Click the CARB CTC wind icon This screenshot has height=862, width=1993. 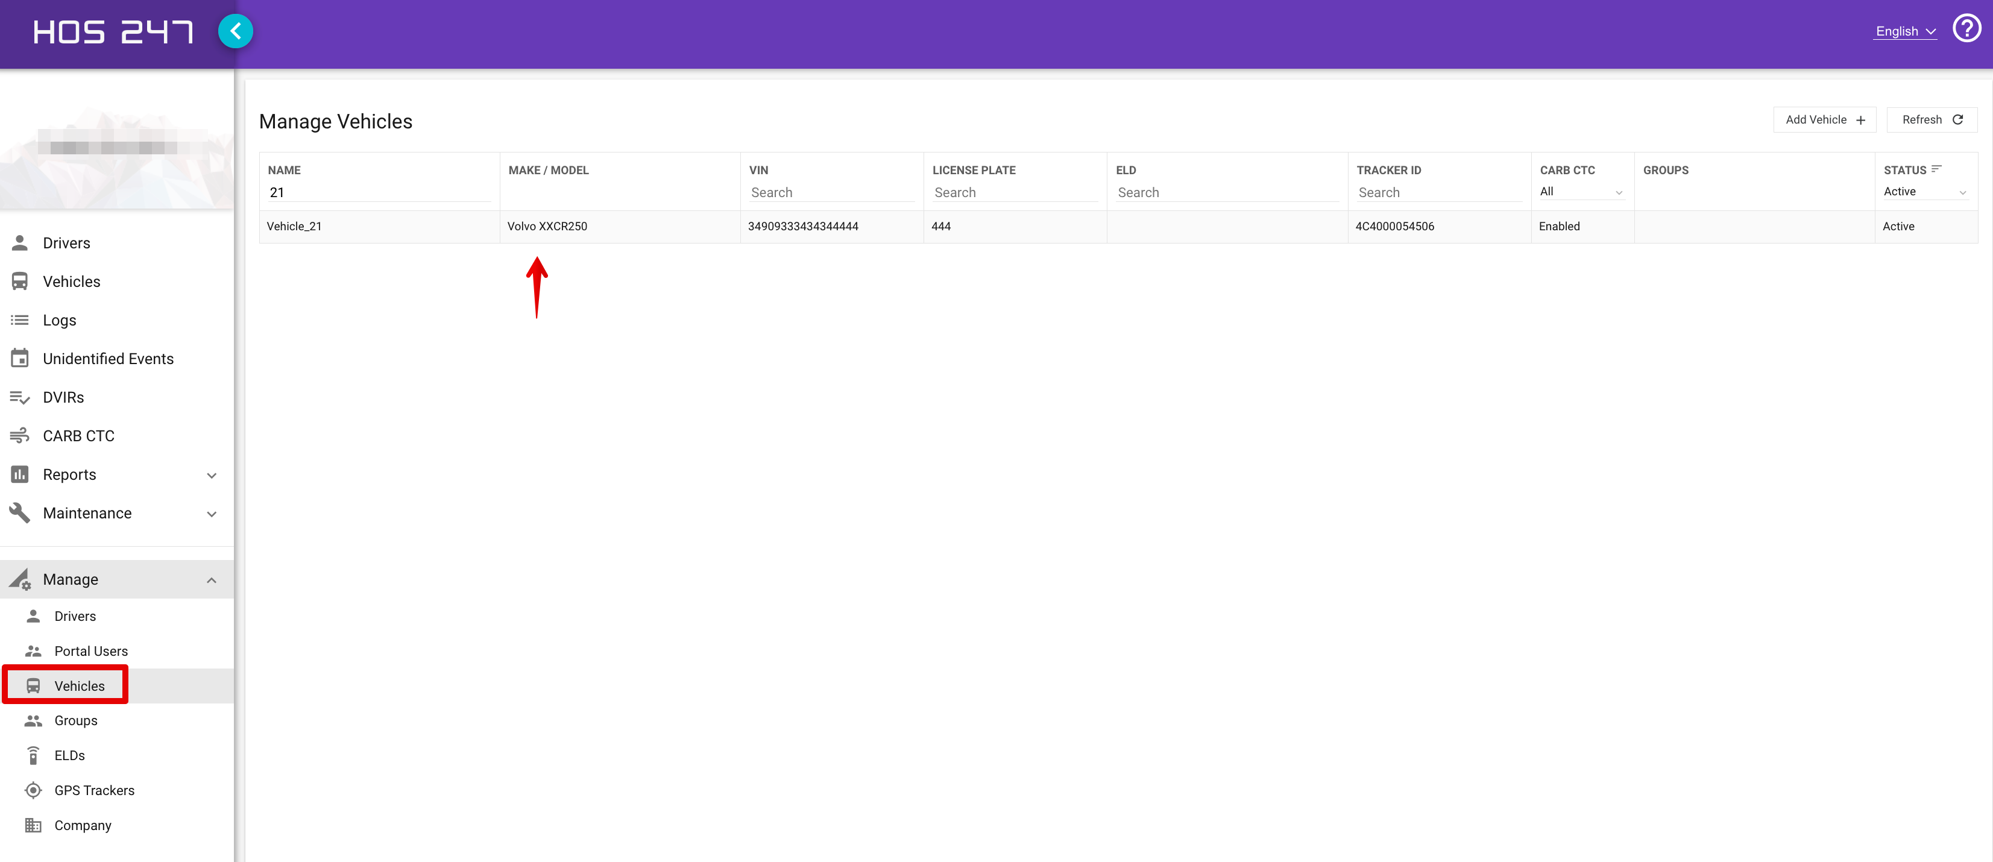20,436
